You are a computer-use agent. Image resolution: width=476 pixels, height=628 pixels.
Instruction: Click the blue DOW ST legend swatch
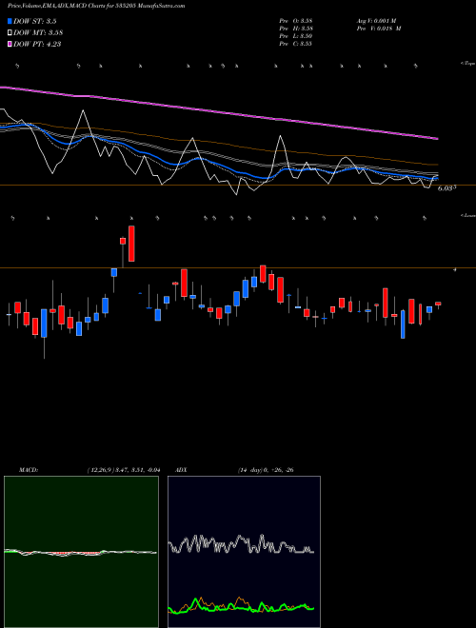point(10,21)
